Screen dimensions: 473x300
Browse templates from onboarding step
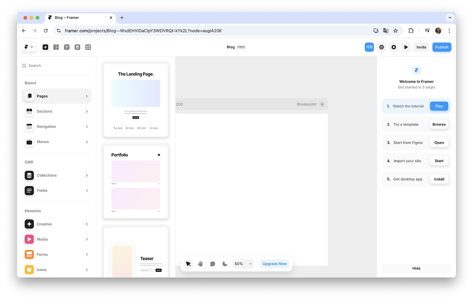click(x=439, y=125)
